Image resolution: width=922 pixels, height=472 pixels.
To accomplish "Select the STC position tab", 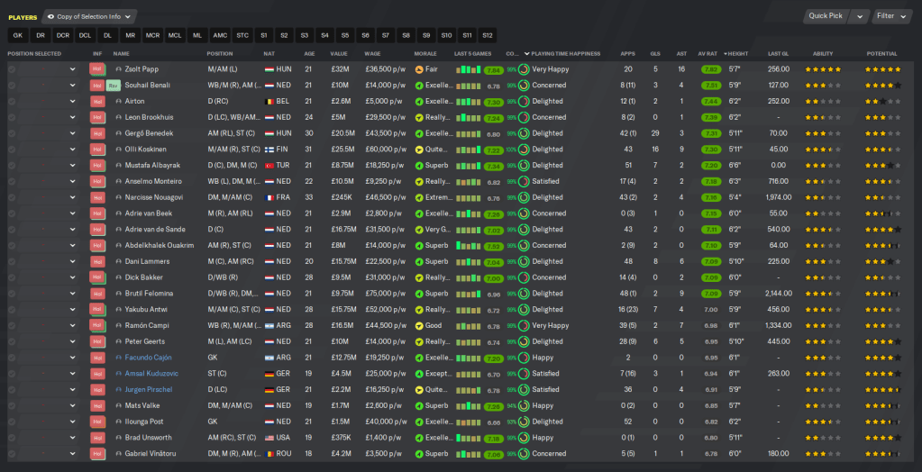I will [x=242, y=35].
